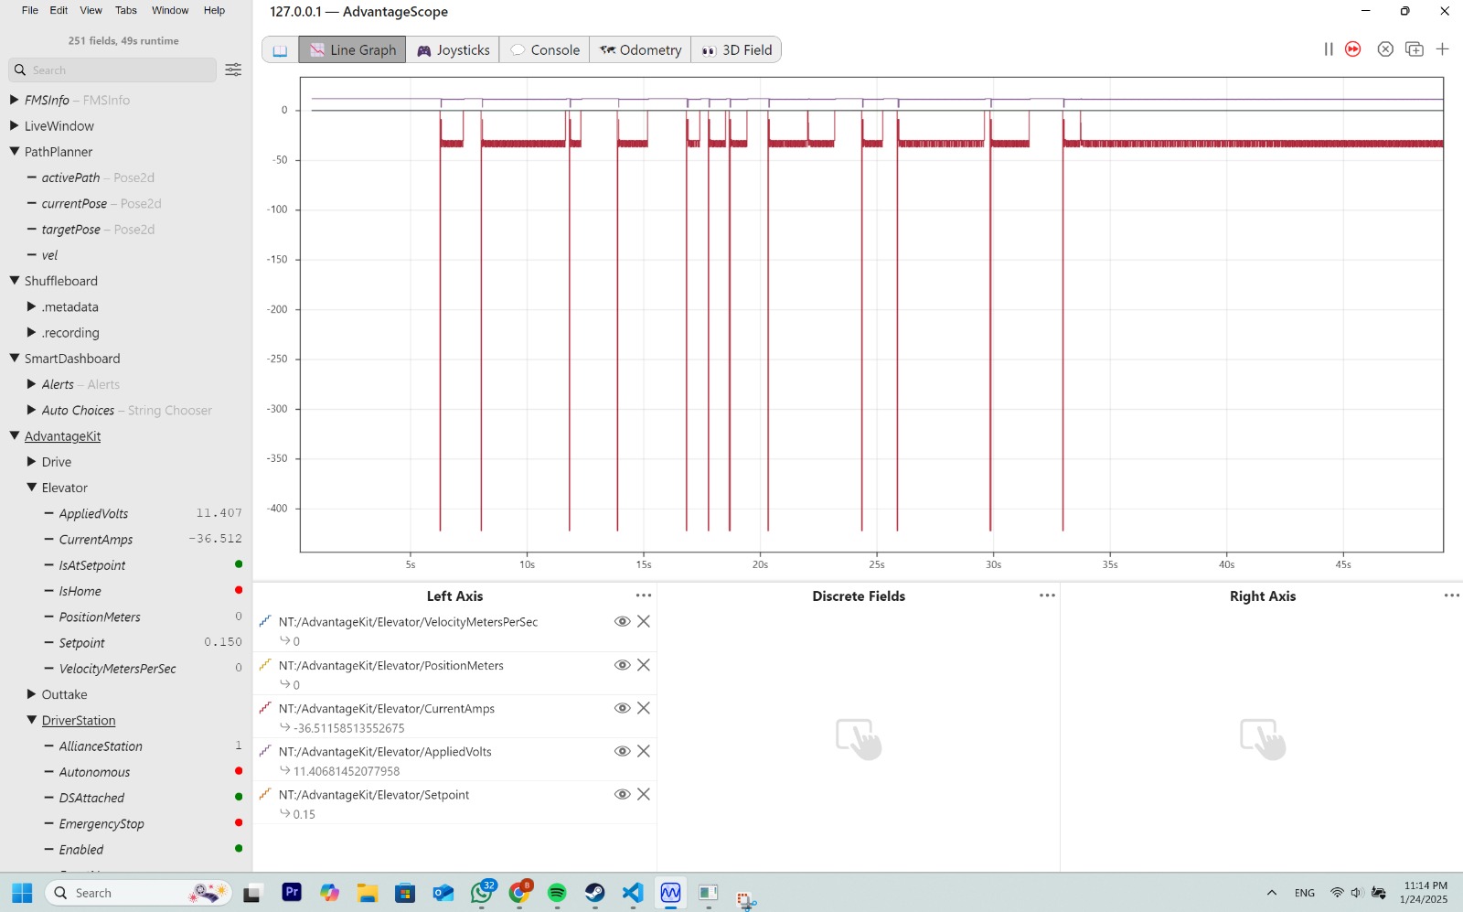Viewport: 1463px width, 912px height.
Task: Hide the AppliedVolts line with eye icon
Action: coord(622,751)
